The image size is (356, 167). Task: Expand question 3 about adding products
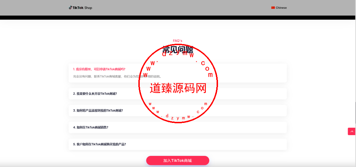(x=178, y=110)
